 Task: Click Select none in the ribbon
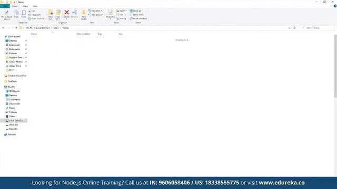point(137,15)
